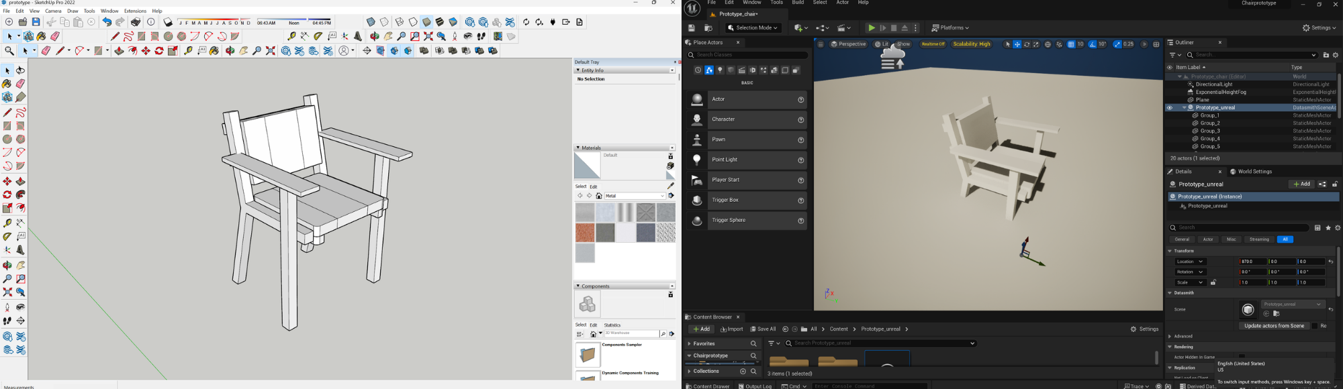Click the Datasmith plugin cloud icon in the viewport

click(x=893, y=56)
